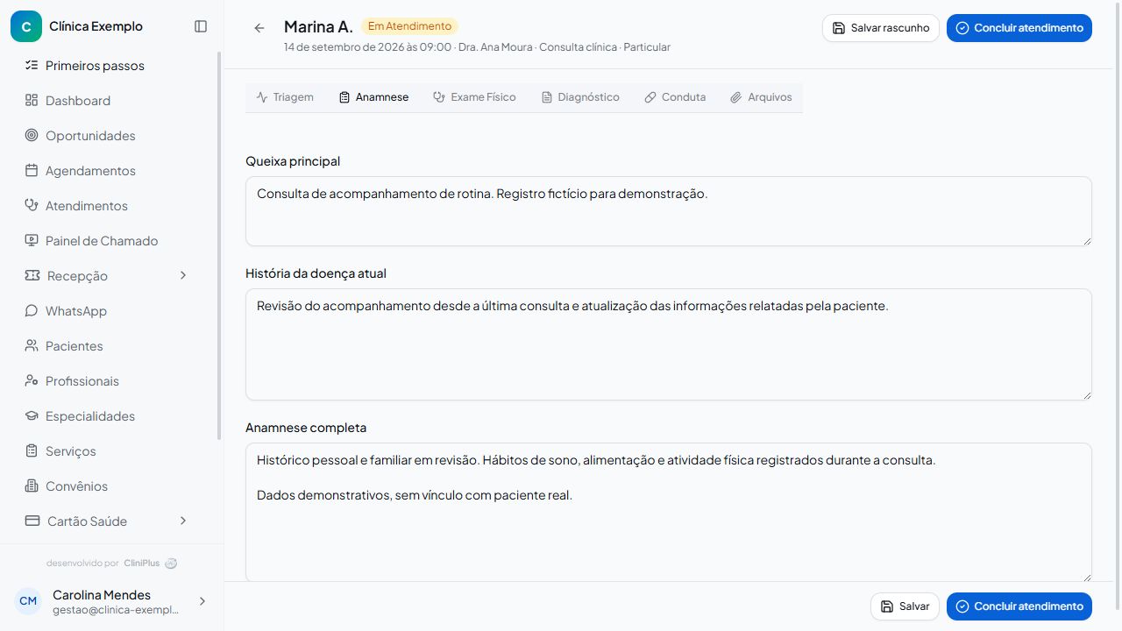Screen dimensions: 1122x631
Task: Open the Conduta tab
Action: coord(675,97)
